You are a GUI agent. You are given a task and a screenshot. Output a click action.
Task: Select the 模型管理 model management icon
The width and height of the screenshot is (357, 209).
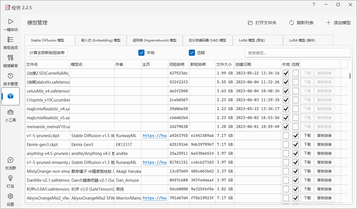coord(10,96)
